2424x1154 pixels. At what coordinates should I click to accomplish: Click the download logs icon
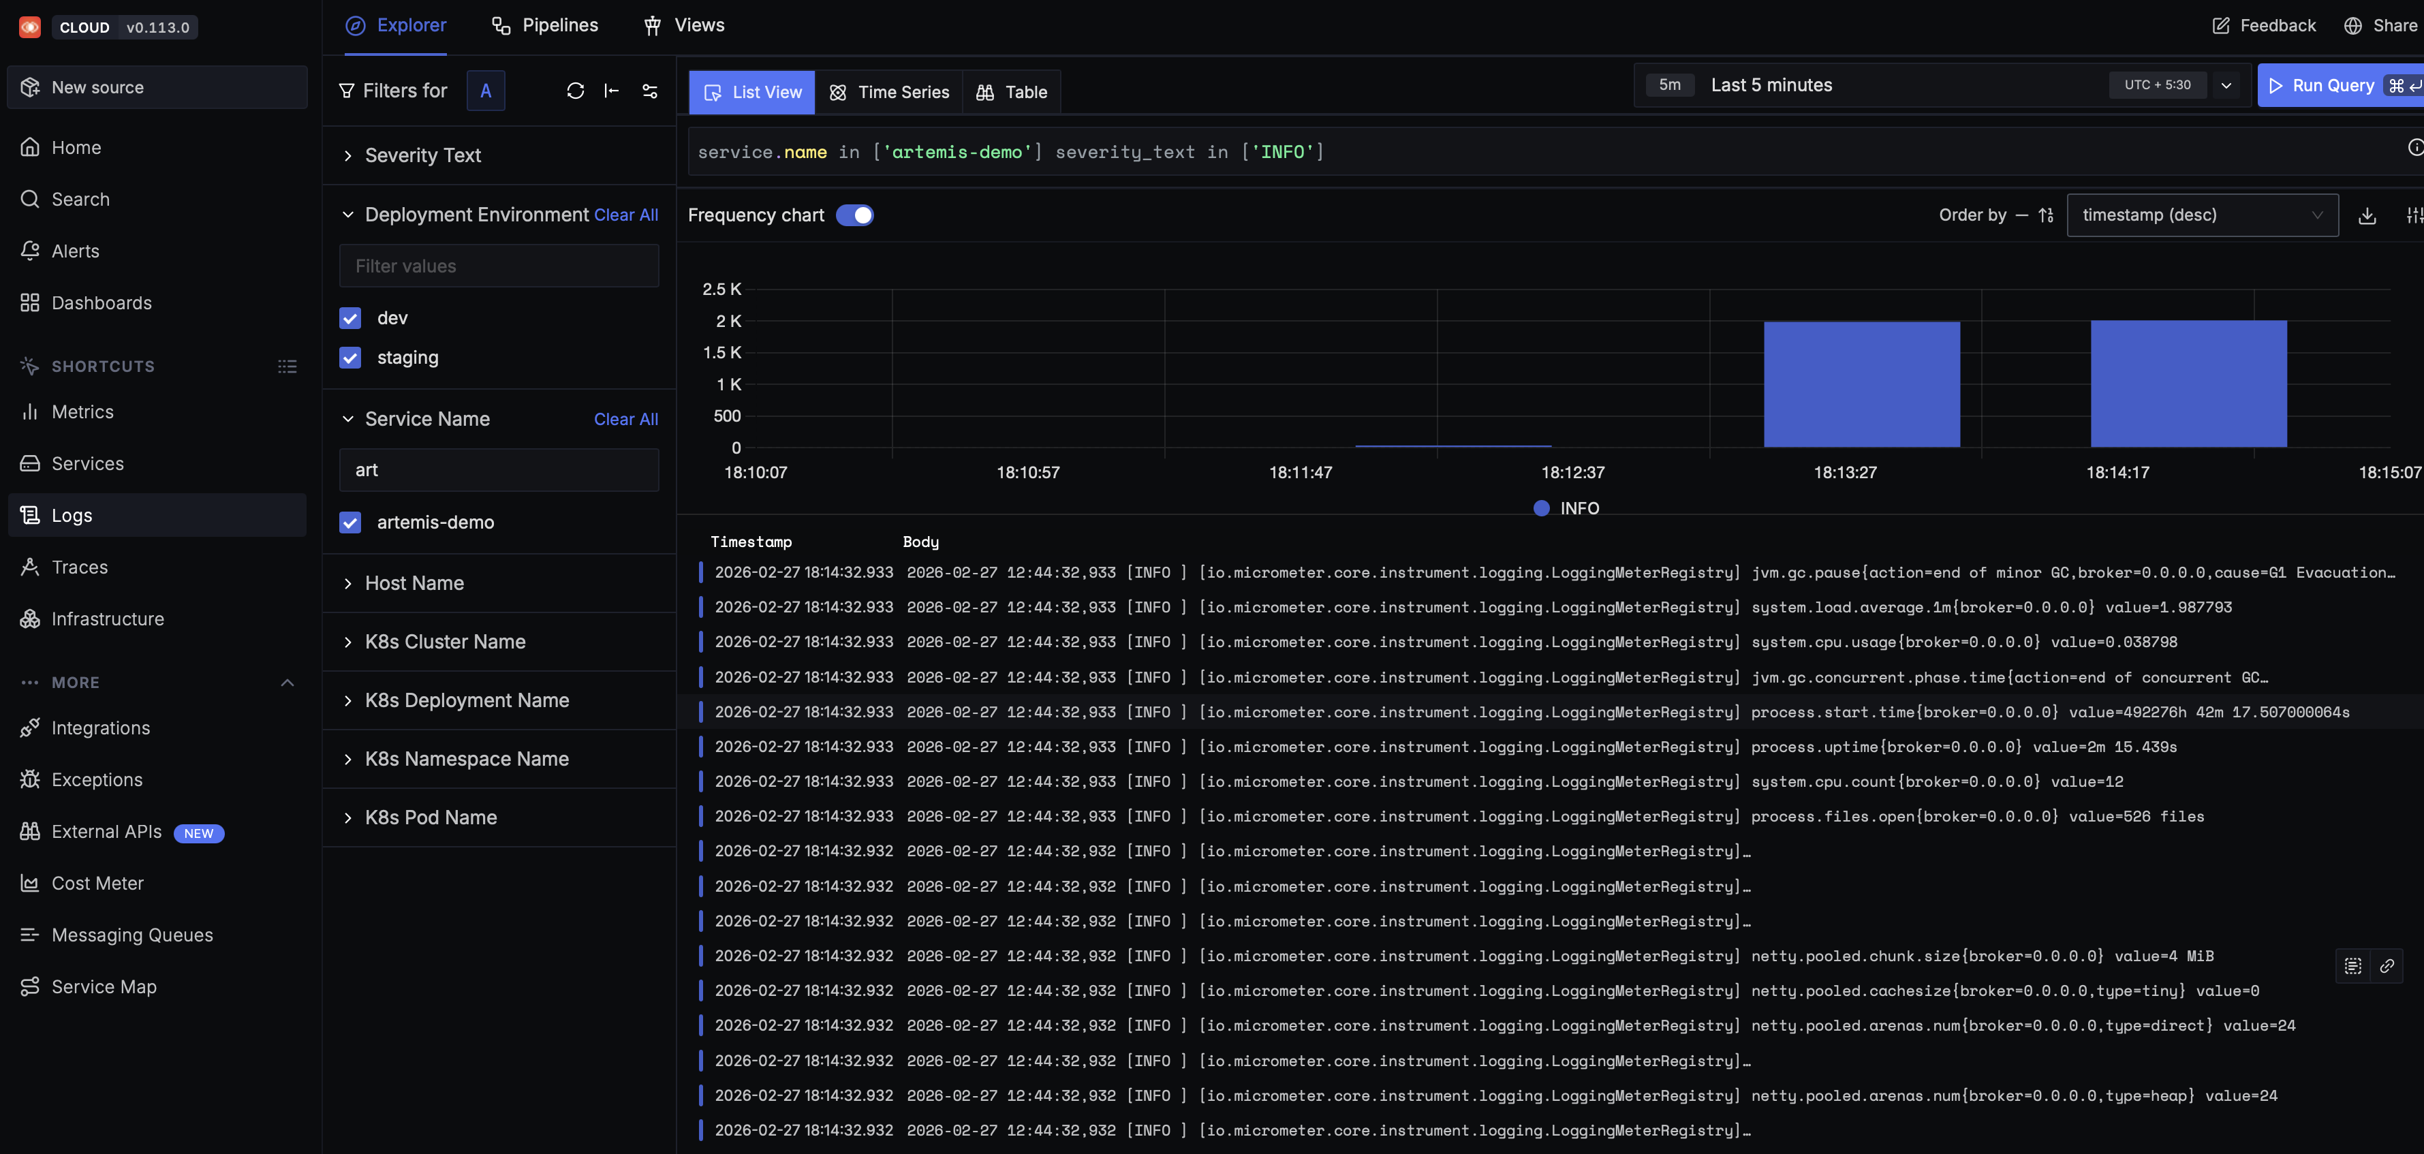click(x=2367, y=215)
